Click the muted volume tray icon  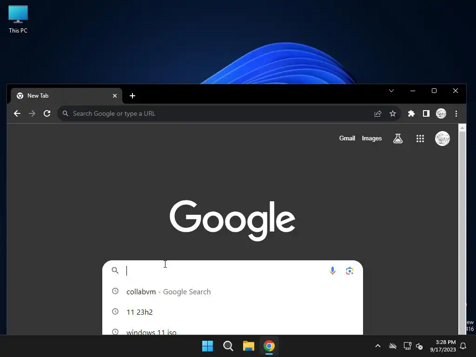(419, 346)
